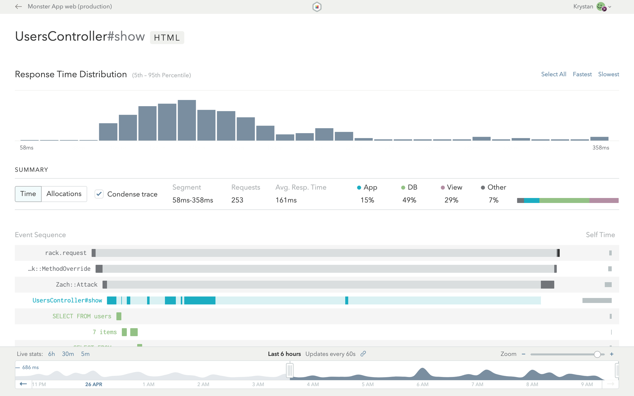
Task: Click the timeline right arrow
Action: [x=611, y=384]
